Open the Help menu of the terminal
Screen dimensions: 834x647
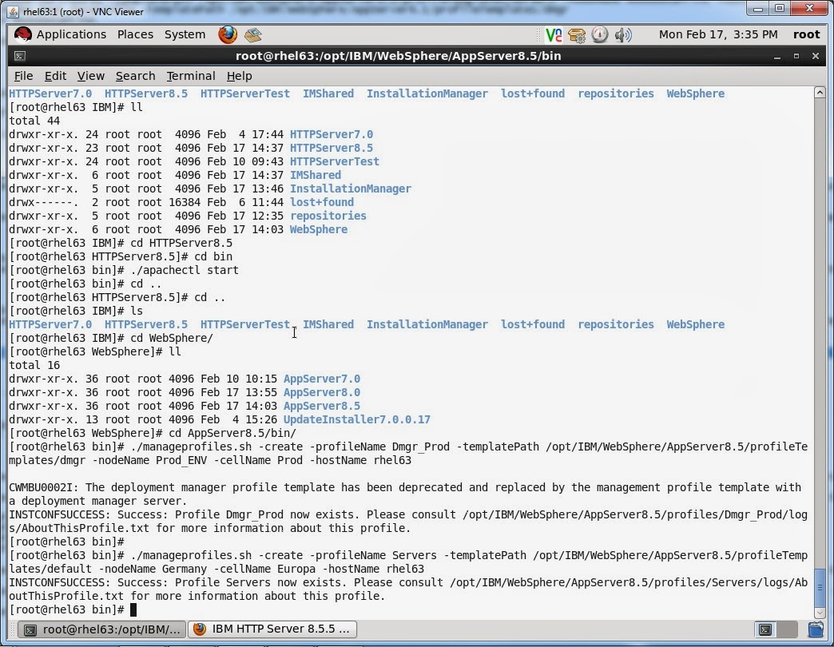click(238, 76)
